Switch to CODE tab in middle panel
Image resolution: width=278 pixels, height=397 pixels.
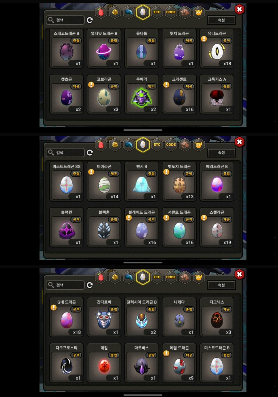coord(171,145)
